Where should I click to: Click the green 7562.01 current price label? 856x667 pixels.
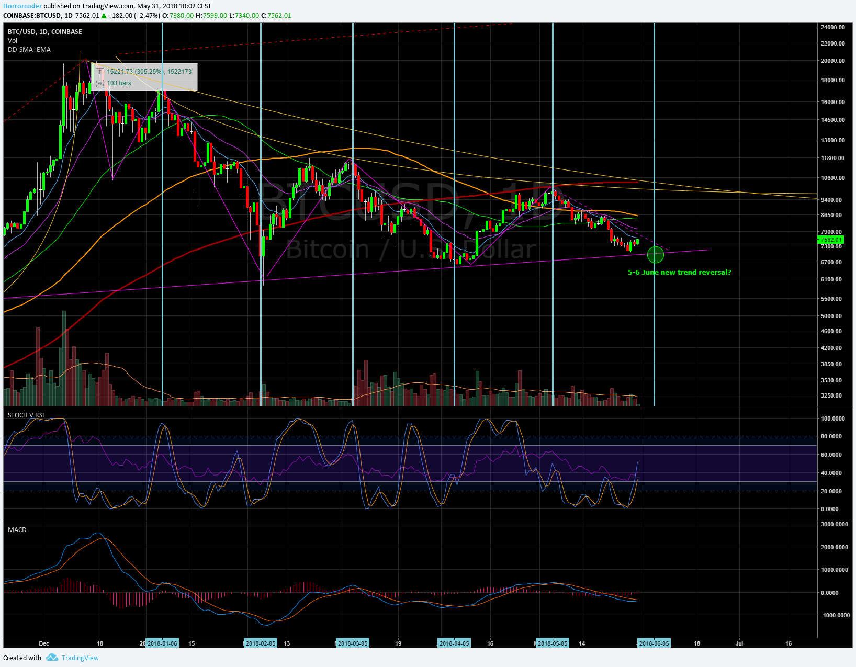[x=830, y=240]
